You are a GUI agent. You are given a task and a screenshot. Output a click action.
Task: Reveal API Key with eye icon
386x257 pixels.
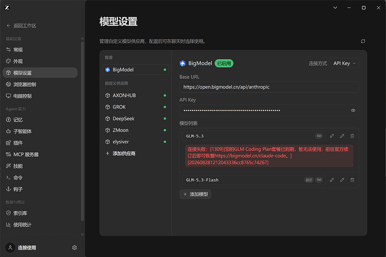click(353, 110)
